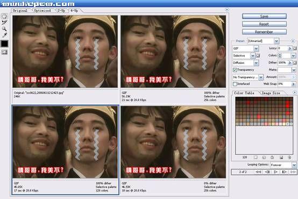
Task: Open the No Transparency dither dropdown
Action: click(x=261, y=77)
